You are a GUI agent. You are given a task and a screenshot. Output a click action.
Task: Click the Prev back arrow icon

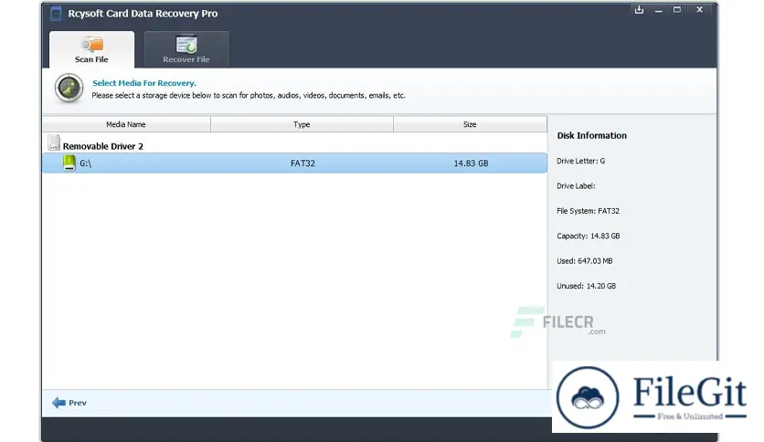coord(59,403)
